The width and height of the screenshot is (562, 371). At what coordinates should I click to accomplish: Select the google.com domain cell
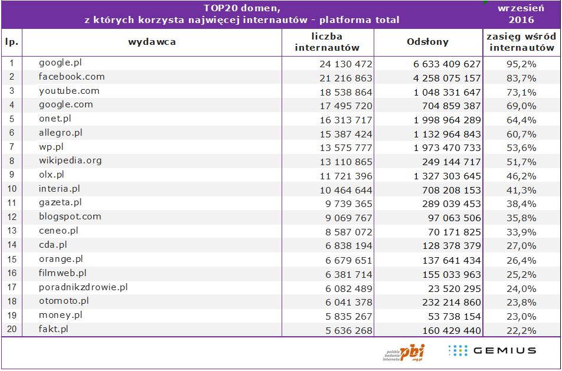pos(66,105)
